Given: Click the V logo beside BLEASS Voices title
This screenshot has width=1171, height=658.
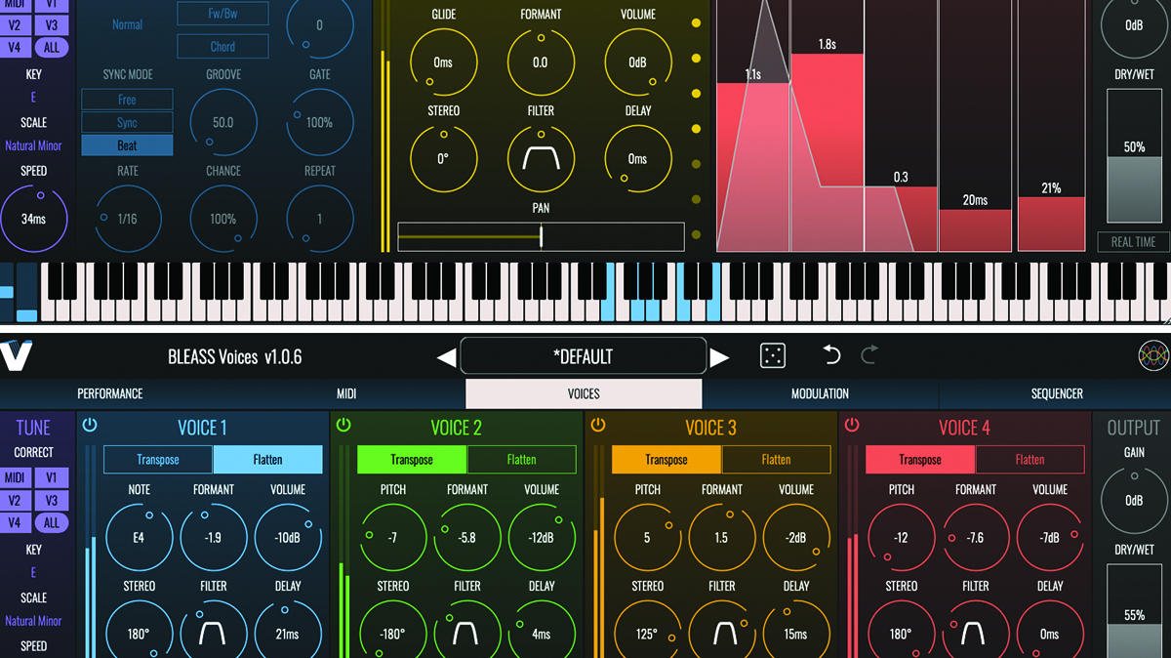Looking at the screenshot, I should [16, 355].
